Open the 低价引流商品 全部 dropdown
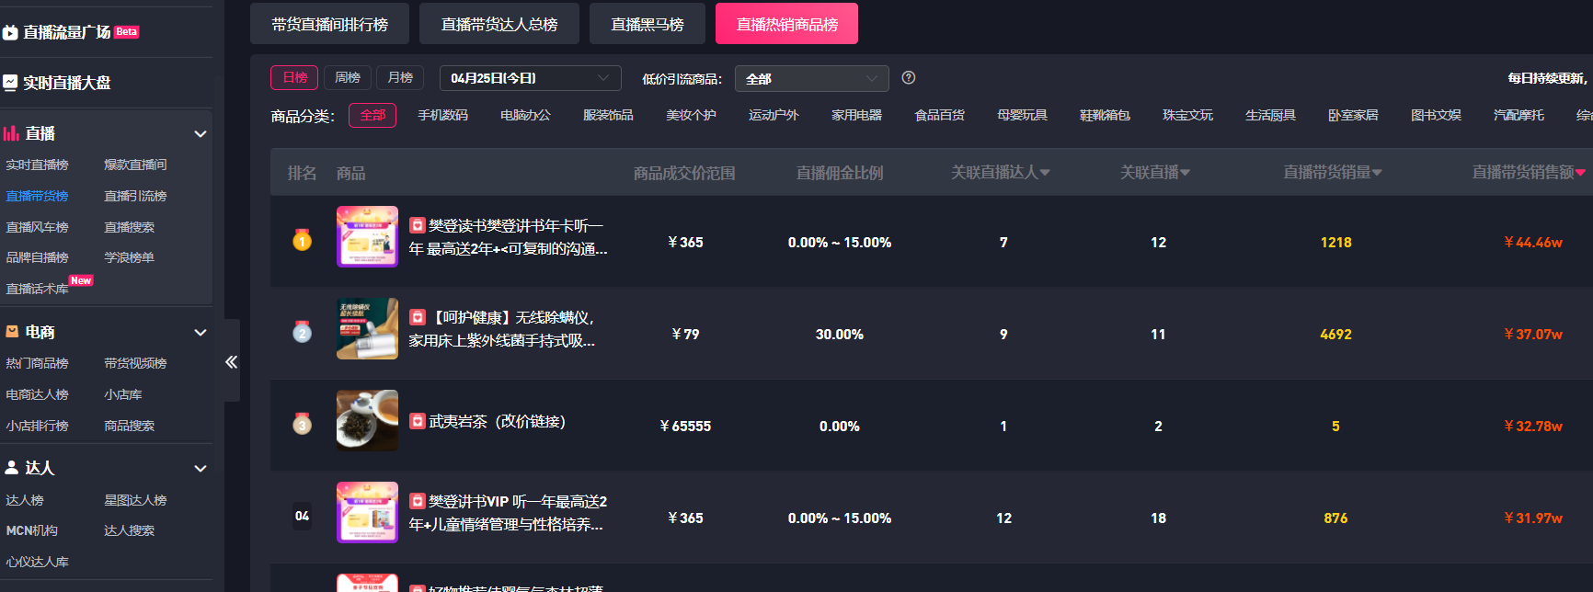This screenshot has width=1593, height=592. [811, 79]
